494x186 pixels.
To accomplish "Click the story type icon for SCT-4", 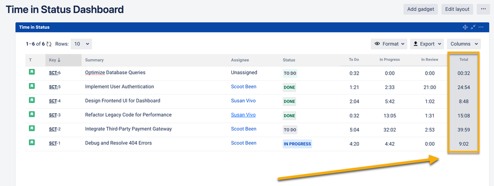I will (32, 100).
